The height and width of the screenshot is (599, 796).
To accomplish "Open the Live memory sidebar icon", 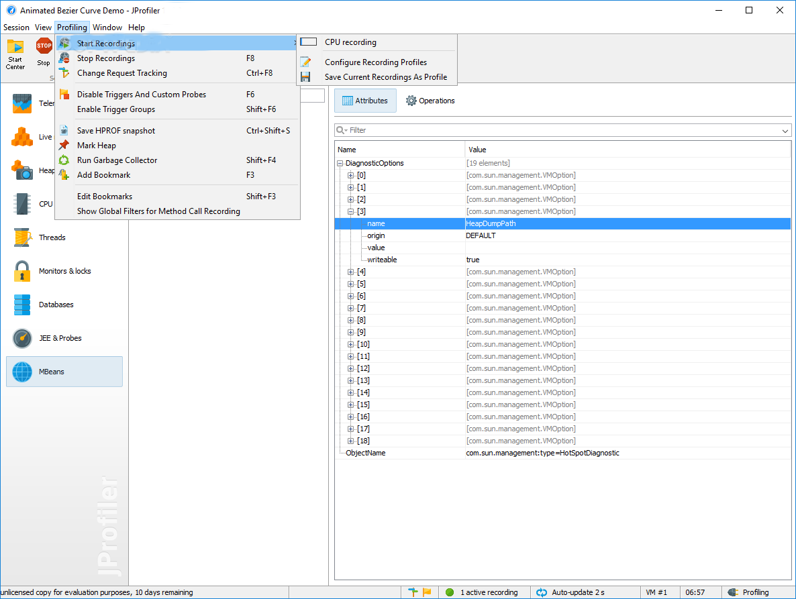I will (x=22, y=136).
